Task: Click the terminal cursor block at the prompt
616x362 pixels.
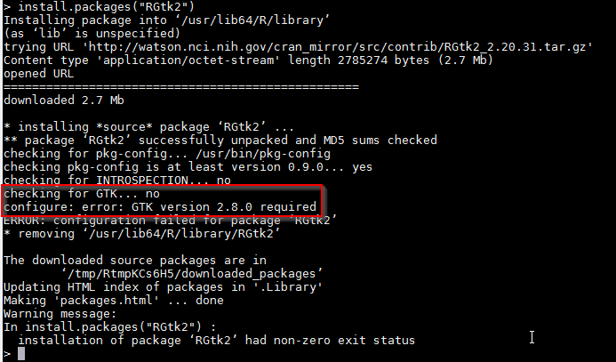Action: point(21,354)
